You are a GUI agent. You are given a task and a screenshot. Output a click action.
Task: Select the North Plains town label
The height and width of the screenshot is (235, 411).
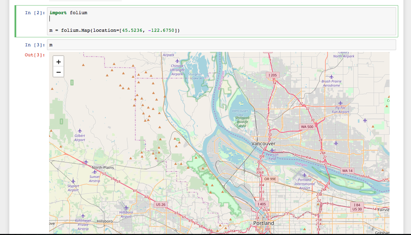coord(103,168)
